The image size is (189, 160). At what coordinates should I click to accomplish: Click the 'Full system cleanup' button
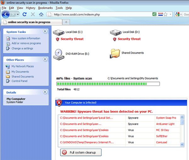click(x=81, y=152)
